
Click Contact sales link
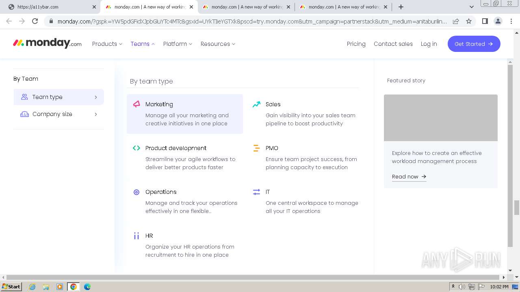(x=393, y=44)
